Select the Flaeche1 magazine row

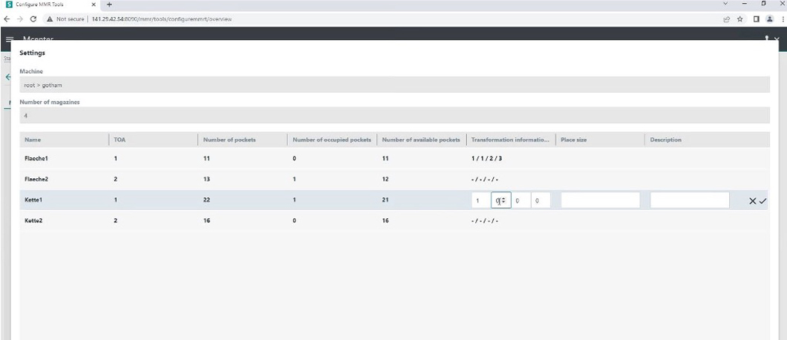pyautogui.click(x=37, y=158)
